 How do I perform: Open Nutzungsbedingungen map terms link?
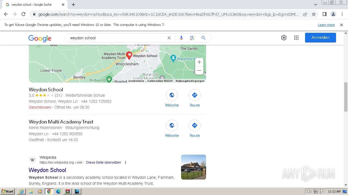(190, 81)
